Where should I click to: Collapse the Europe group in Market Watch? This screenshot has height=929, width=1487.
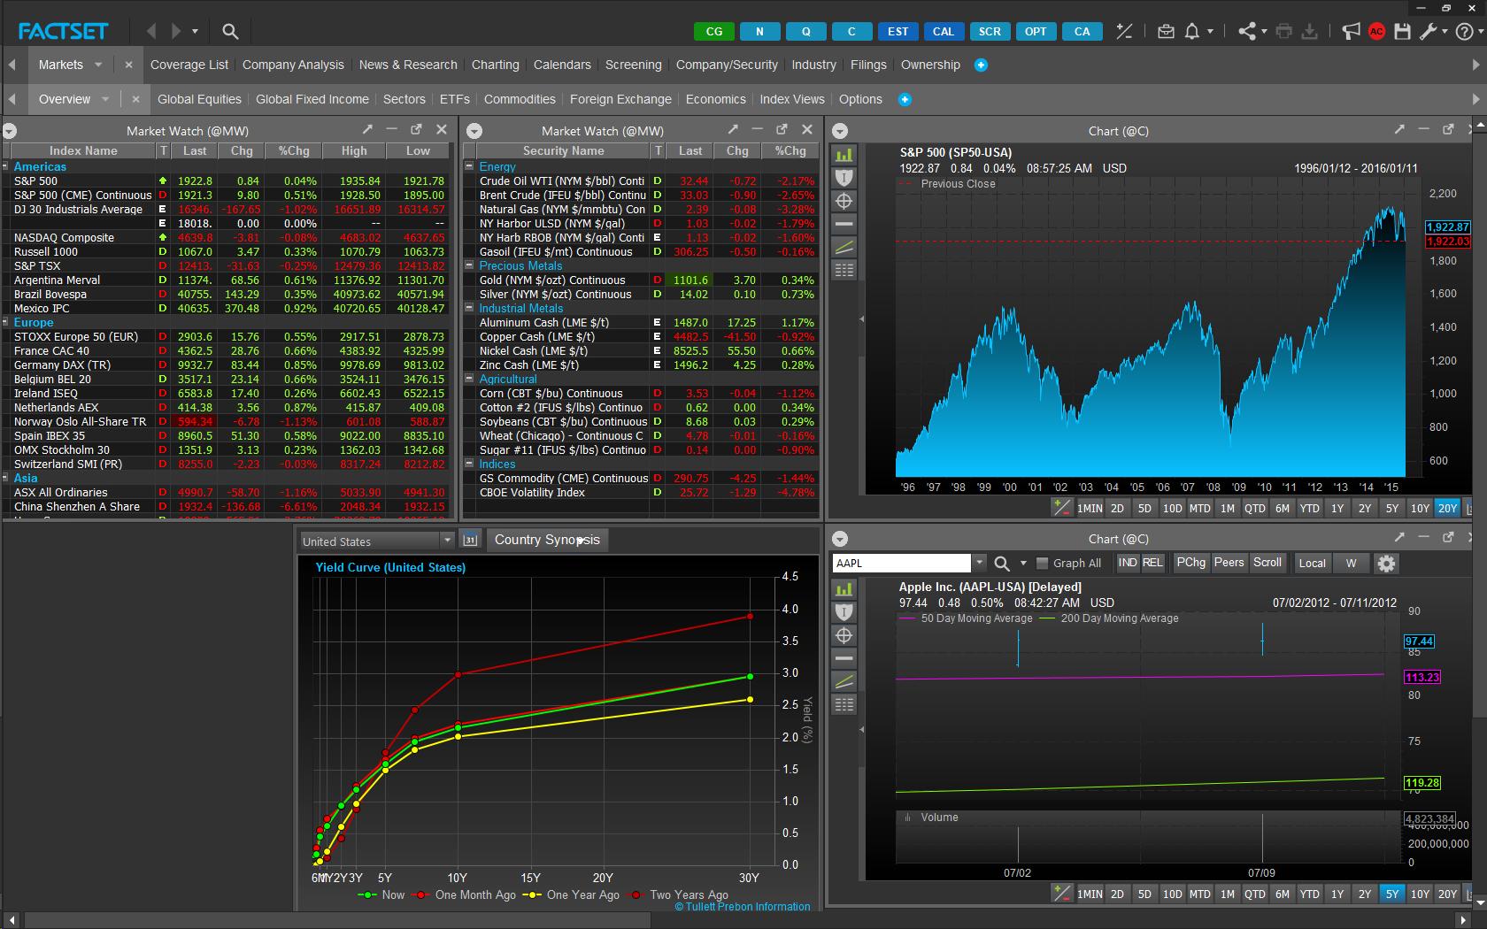[5, 322]
